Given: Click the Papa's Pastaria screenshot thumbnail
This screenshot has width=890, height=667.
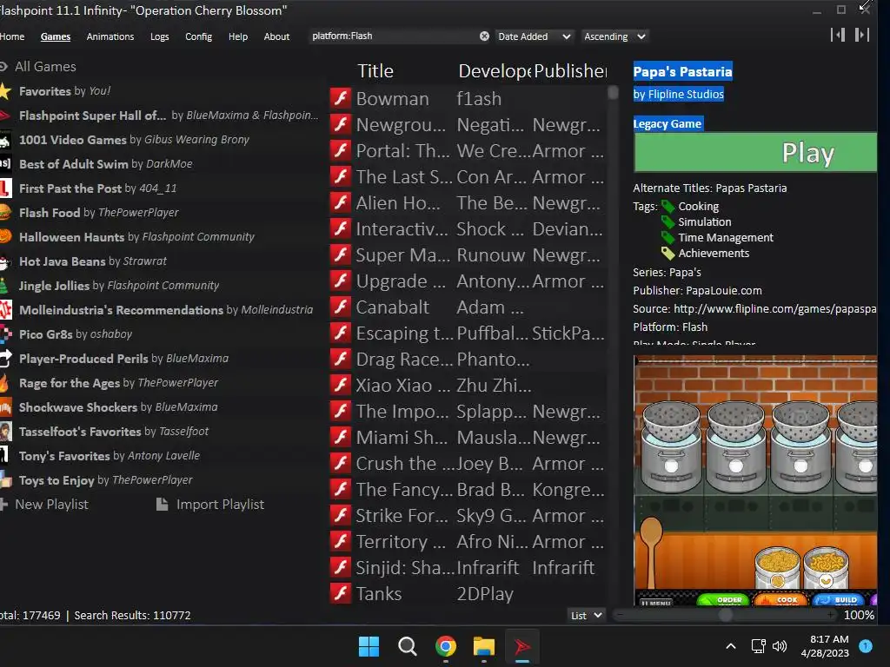Looking at the screenshot, I should coord(755,480).
